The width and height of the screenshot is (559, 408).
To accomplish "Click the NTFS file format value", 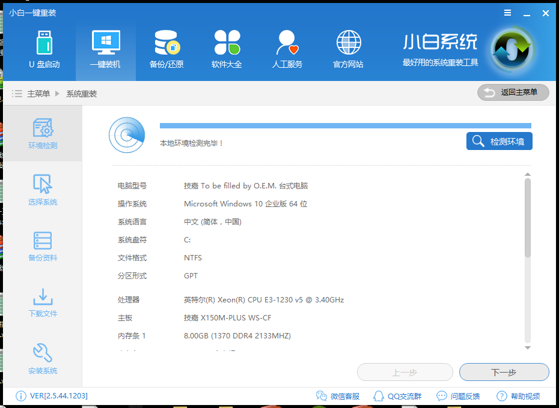I will coord(193,258).
